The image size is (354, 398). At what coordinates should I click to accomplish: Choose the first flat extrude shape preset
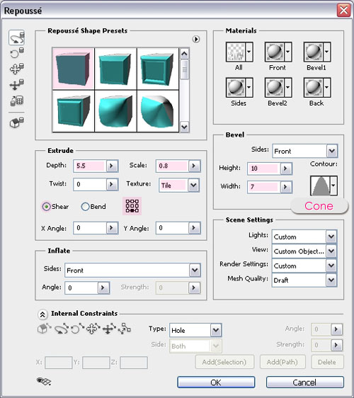73,69
